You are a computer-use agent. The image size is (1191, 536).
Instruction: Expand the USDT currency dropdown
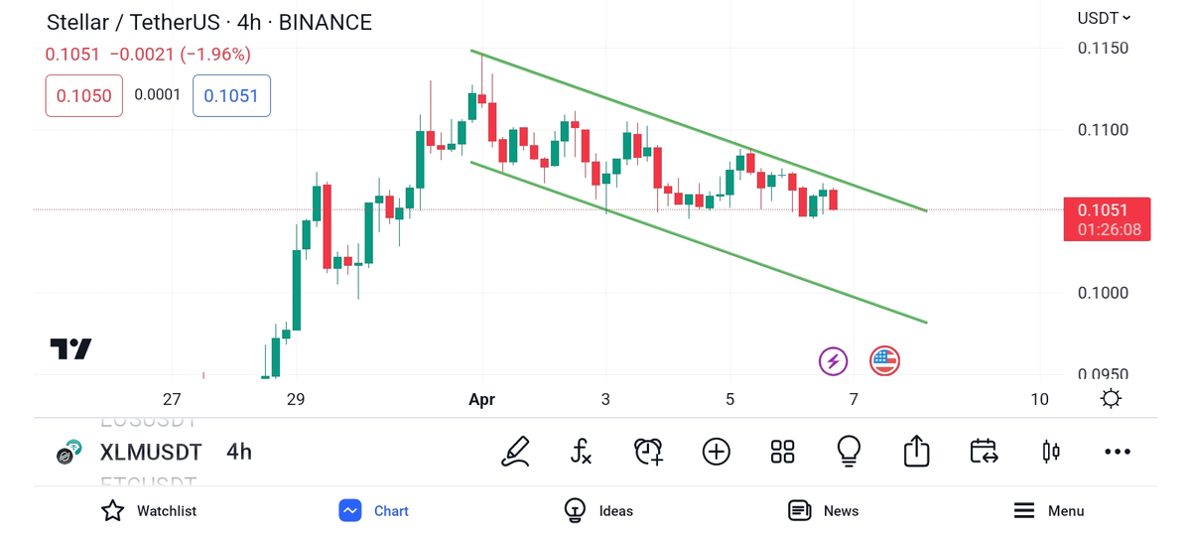point(1104,18)
